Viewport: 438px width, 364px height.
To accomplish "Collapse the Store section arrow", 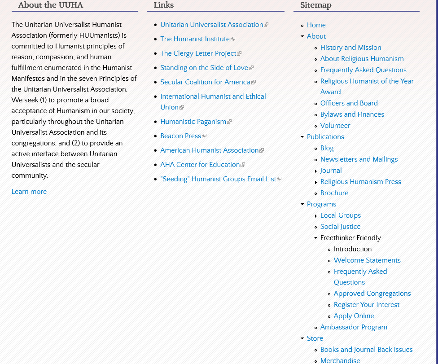I will click(x=302, y=338).
